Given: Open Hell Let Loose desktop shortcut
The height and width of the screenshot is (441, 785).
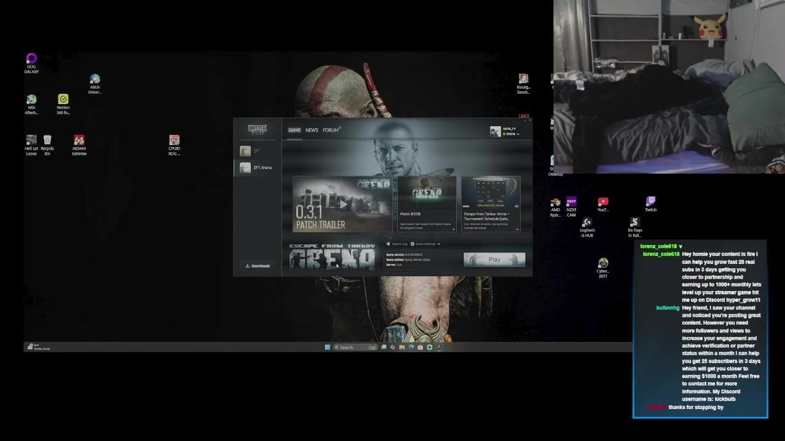Looking at the screenshot, I should tap(31, 146).
